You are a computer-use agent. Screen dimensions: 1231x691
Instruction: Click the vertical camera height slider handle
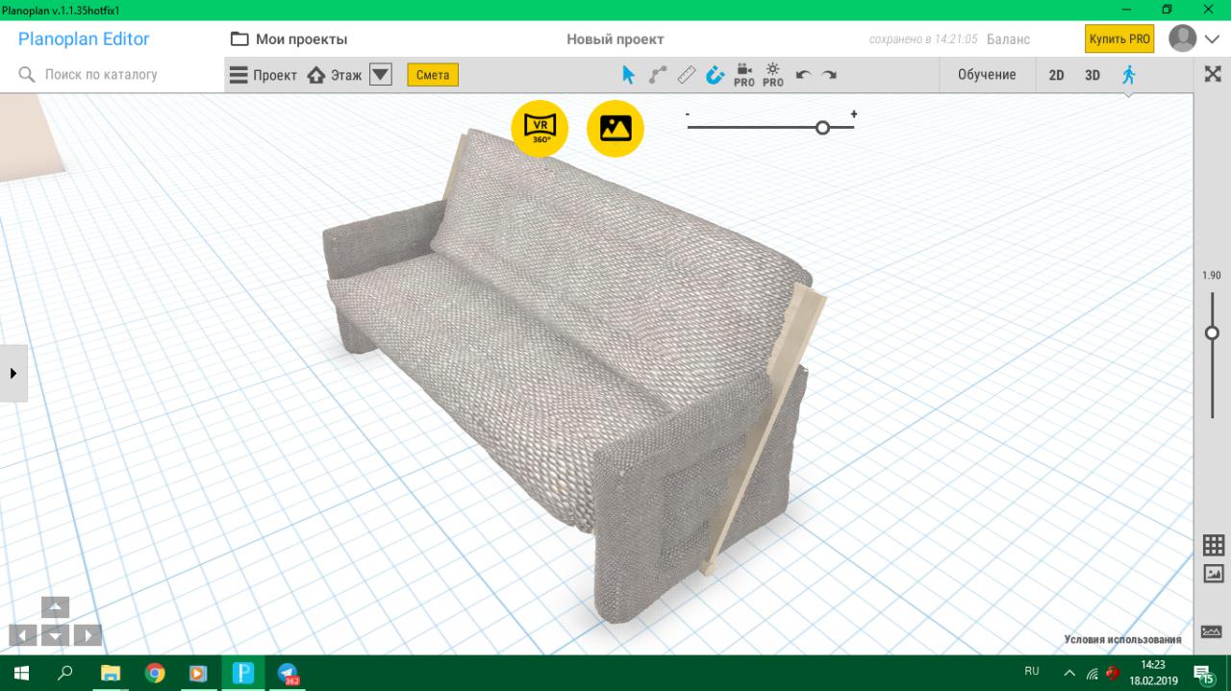(x=1212, y=333)
